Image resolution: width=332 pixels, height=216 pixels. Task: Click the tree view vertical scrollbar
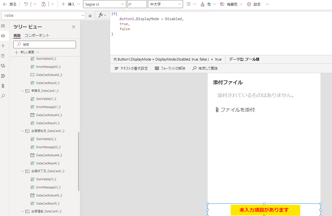coord(79,162)
